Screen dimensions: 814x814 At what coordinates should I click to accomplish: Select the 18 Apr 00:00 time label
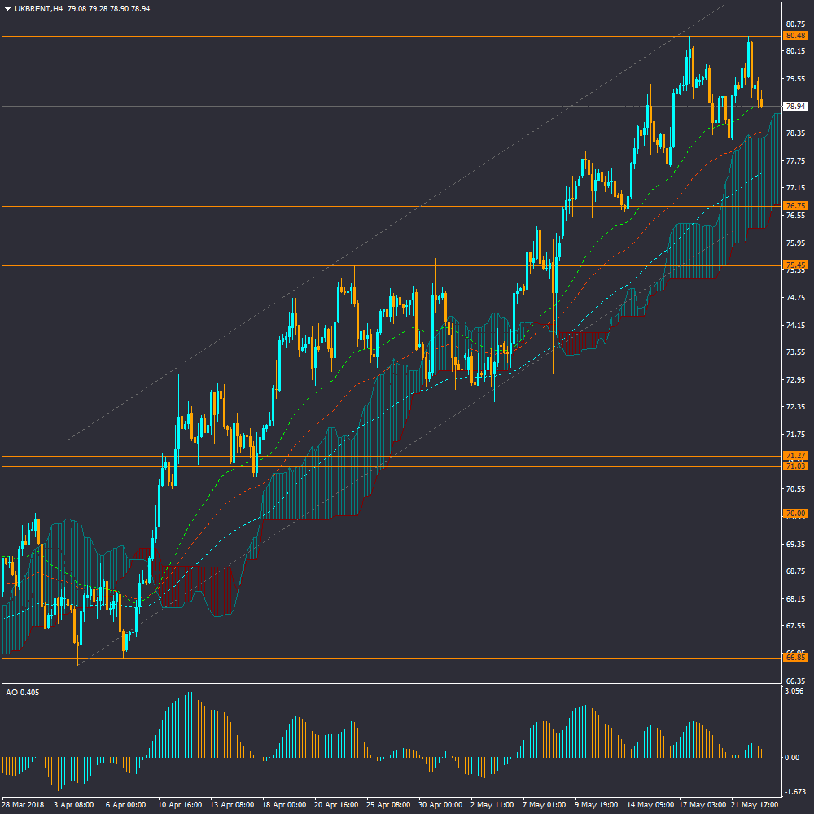point(282,804)
